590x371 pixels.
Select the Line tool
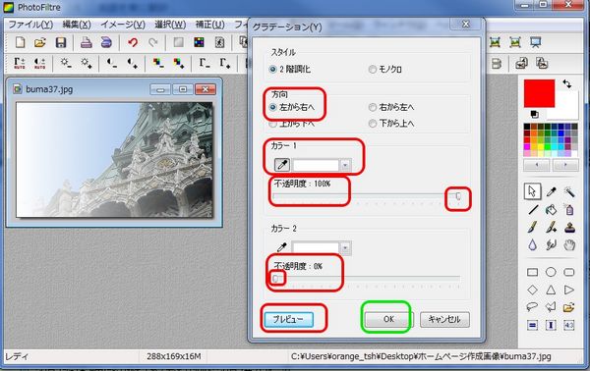click(x=532, y=209)
